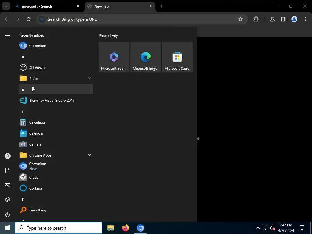
Task: Close the microsoft - Search tab
Action: tap(78, 6)
